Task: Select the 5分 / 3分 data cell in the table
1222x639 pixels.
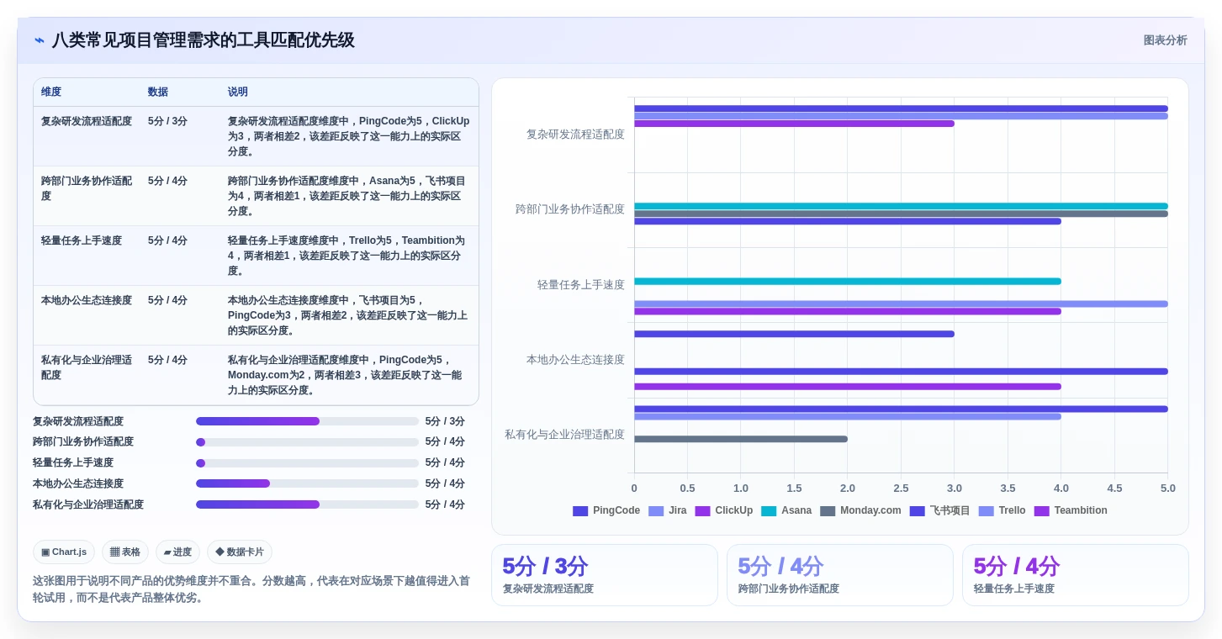Action: tap(167, 121)
